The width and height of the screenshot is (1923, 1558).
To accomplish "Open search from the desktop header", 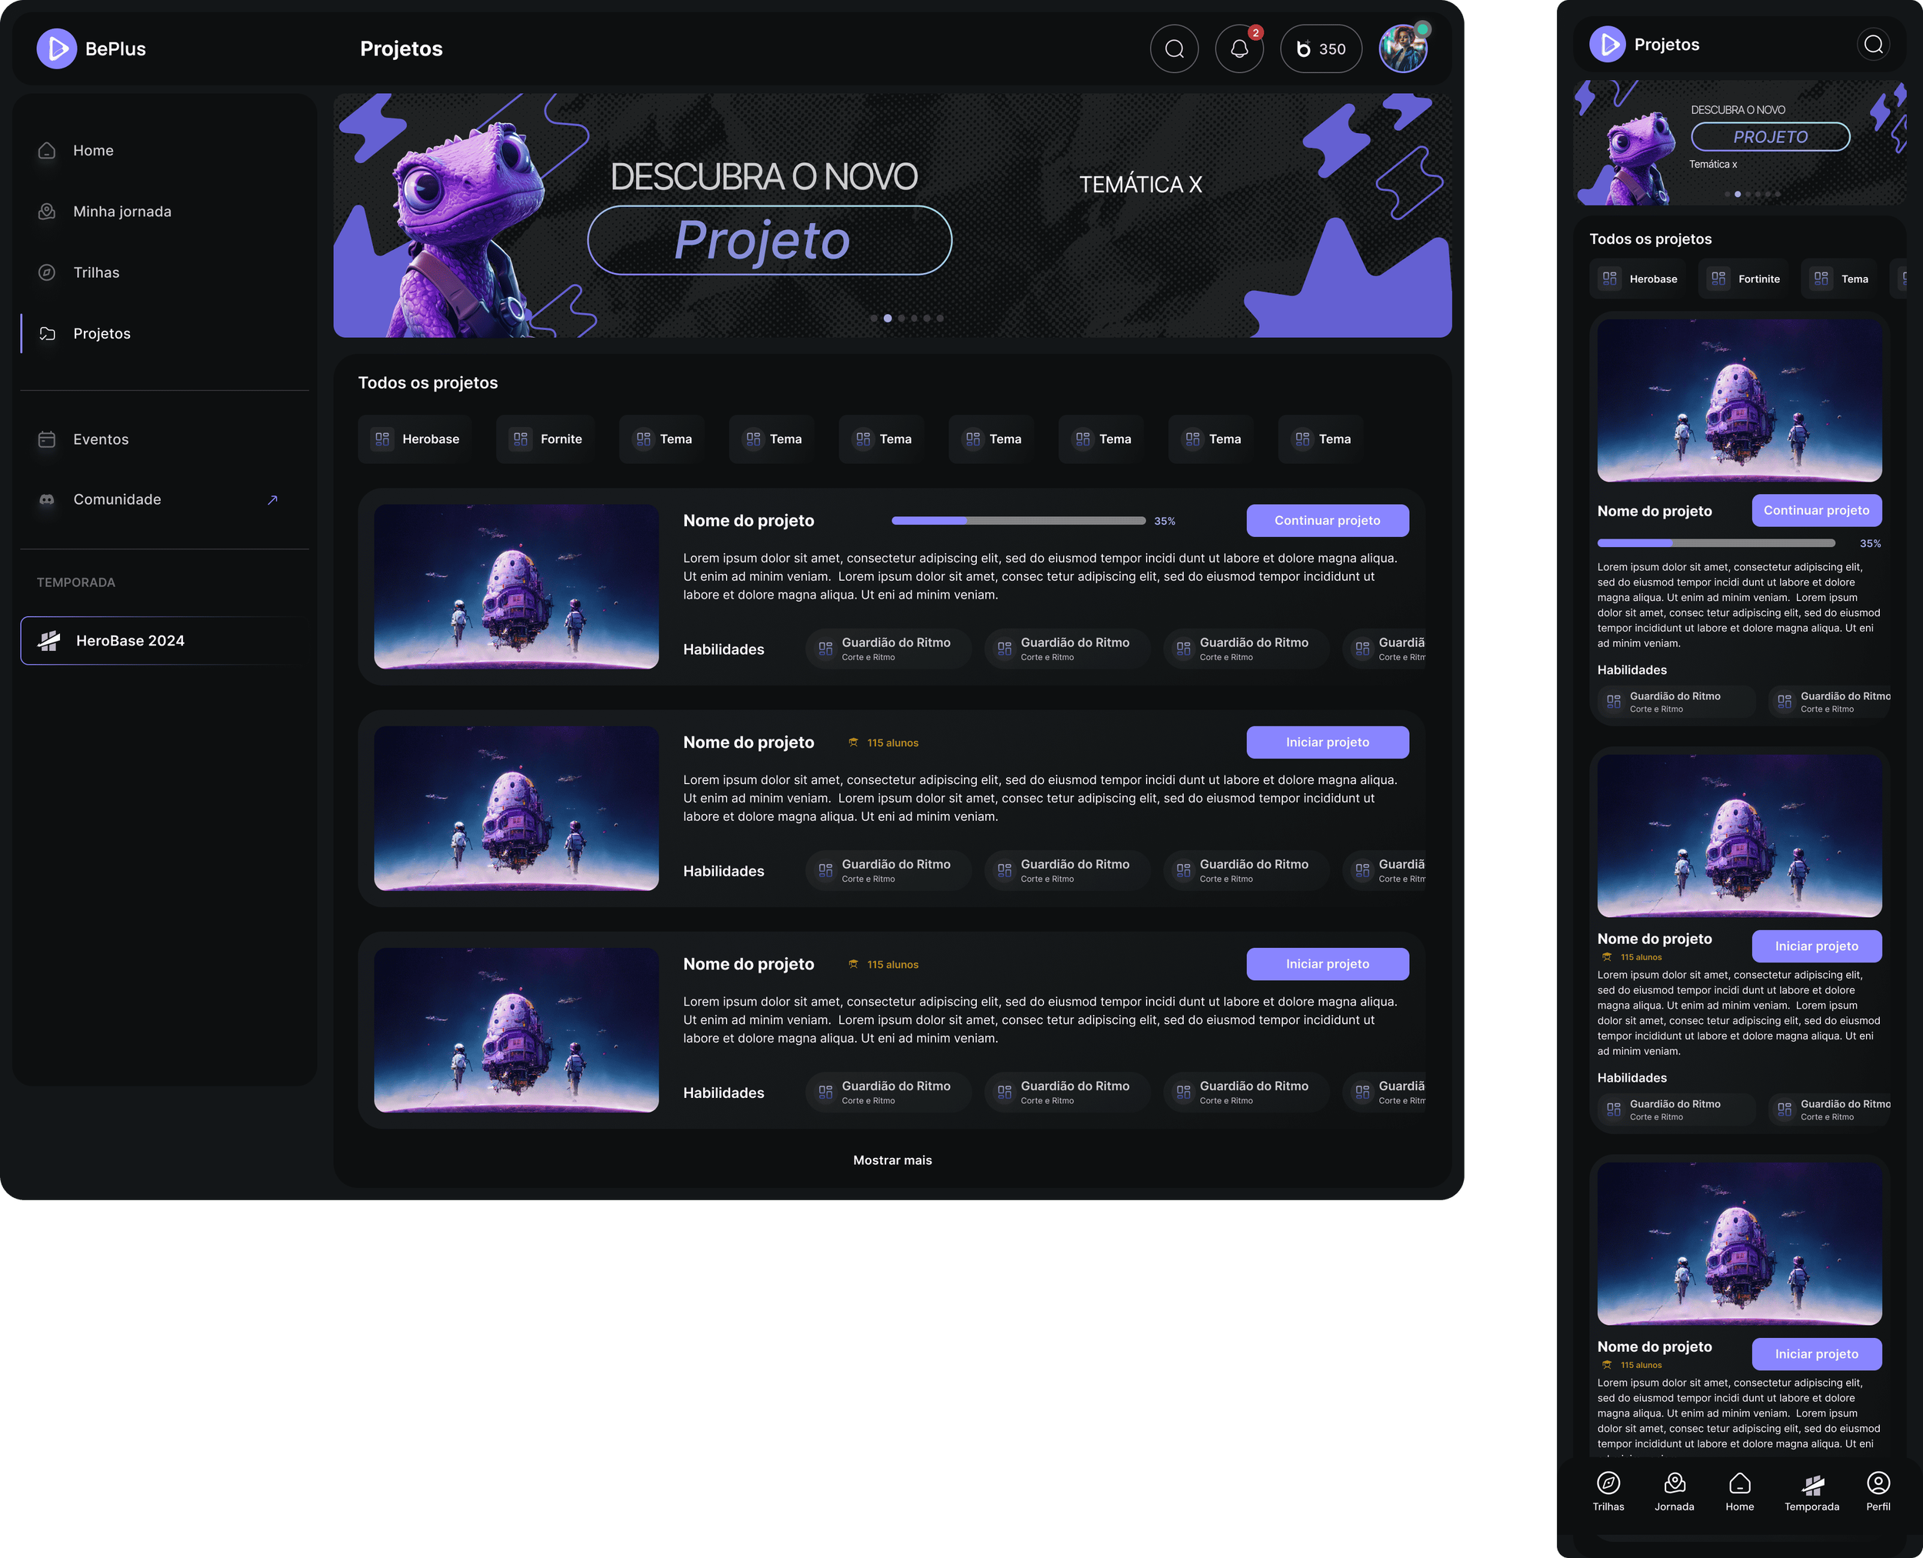I will pyautogui.click(x=1174, y=48).
